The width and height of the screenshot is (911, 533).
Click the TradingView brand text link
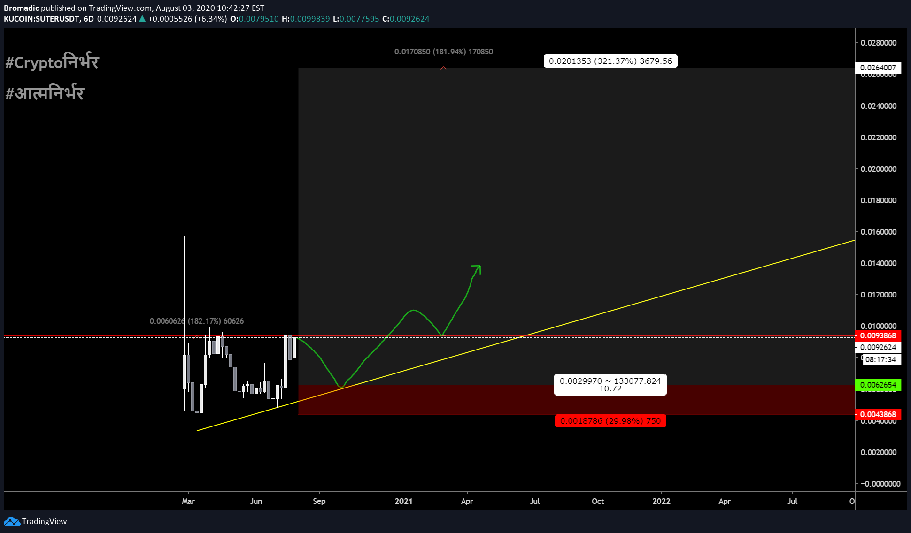(44, 521)
